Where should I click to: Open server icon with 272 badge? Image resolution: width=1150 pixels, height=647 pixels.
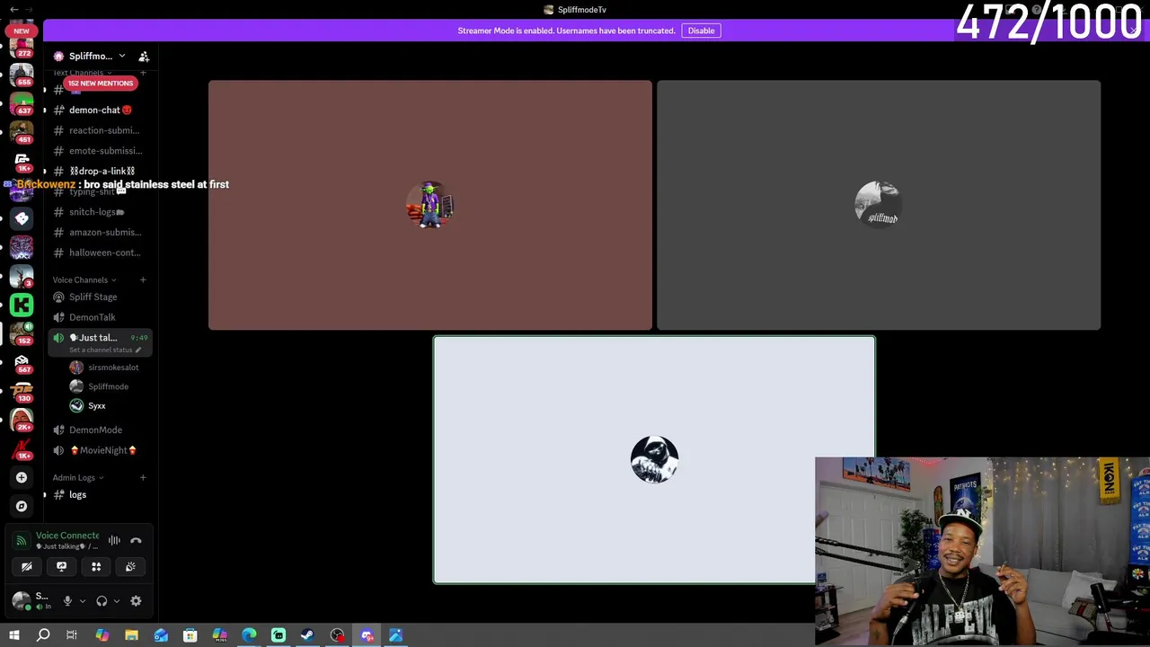tap(22, 47)
